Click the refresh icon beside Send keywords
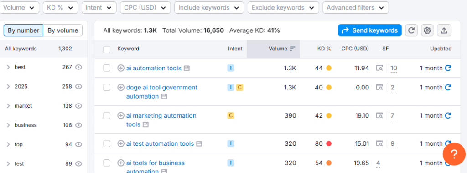Screen dimensions: 467x173 point(411,30)
